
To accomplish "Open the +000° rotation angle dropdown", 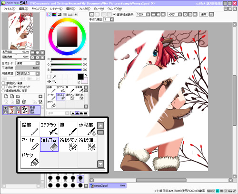I will pyautogui.click(x=180, y=14).
